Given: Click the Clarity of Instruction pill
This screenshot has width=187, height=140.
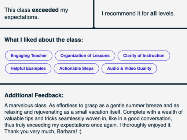Looking at the screenshot, I should [144, 56].
